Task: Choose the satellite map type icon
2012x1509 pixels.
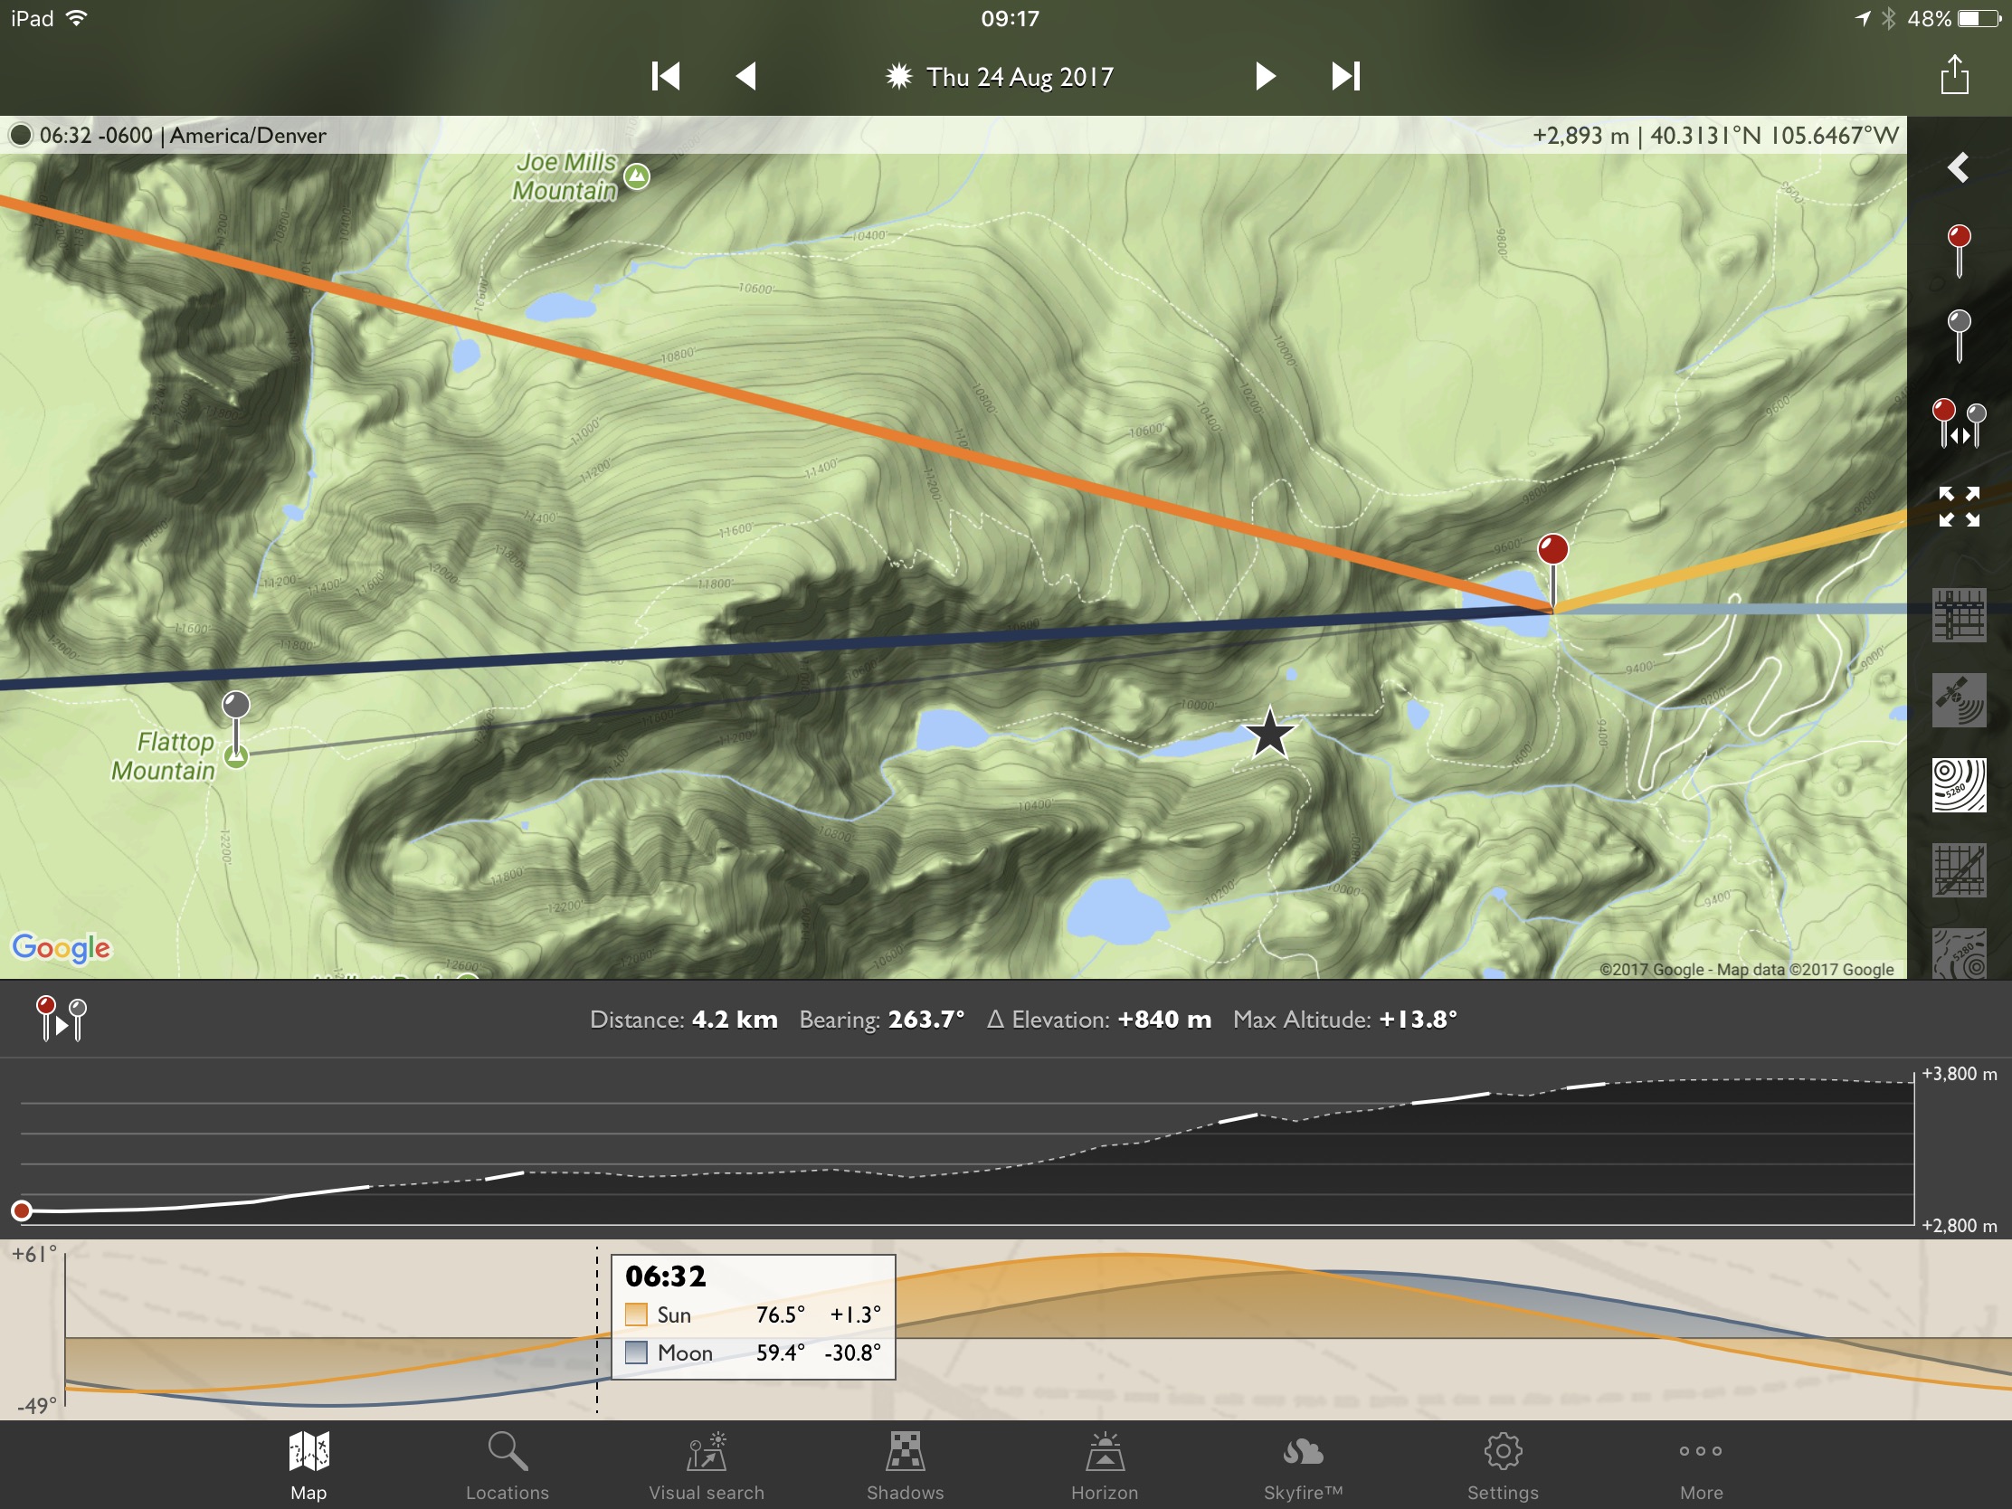Action: tap(1959, 700)
